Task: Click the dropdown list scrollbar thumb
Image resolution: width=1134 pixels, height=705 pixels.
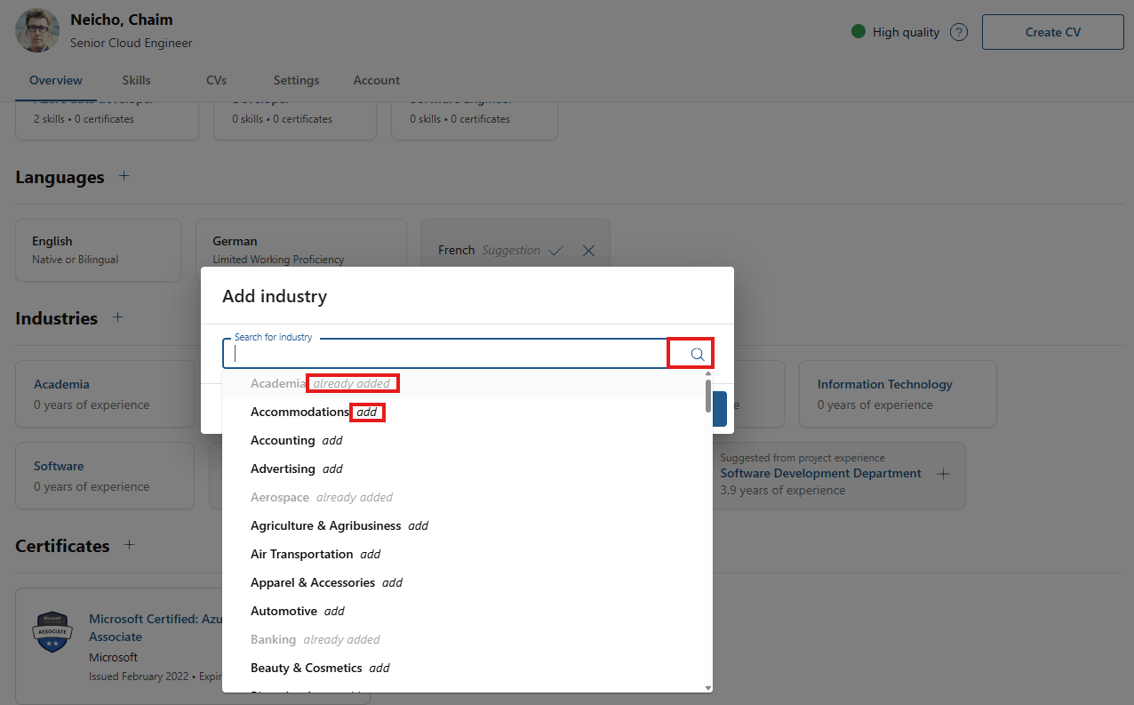Action: (x=708, y=397)
